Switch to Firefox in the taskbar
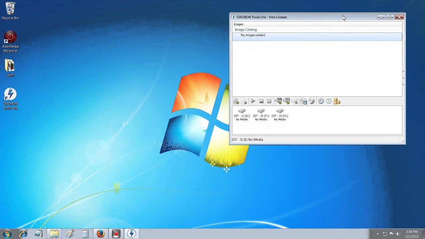The image size is (425, 239). click(x=101, y=234)
